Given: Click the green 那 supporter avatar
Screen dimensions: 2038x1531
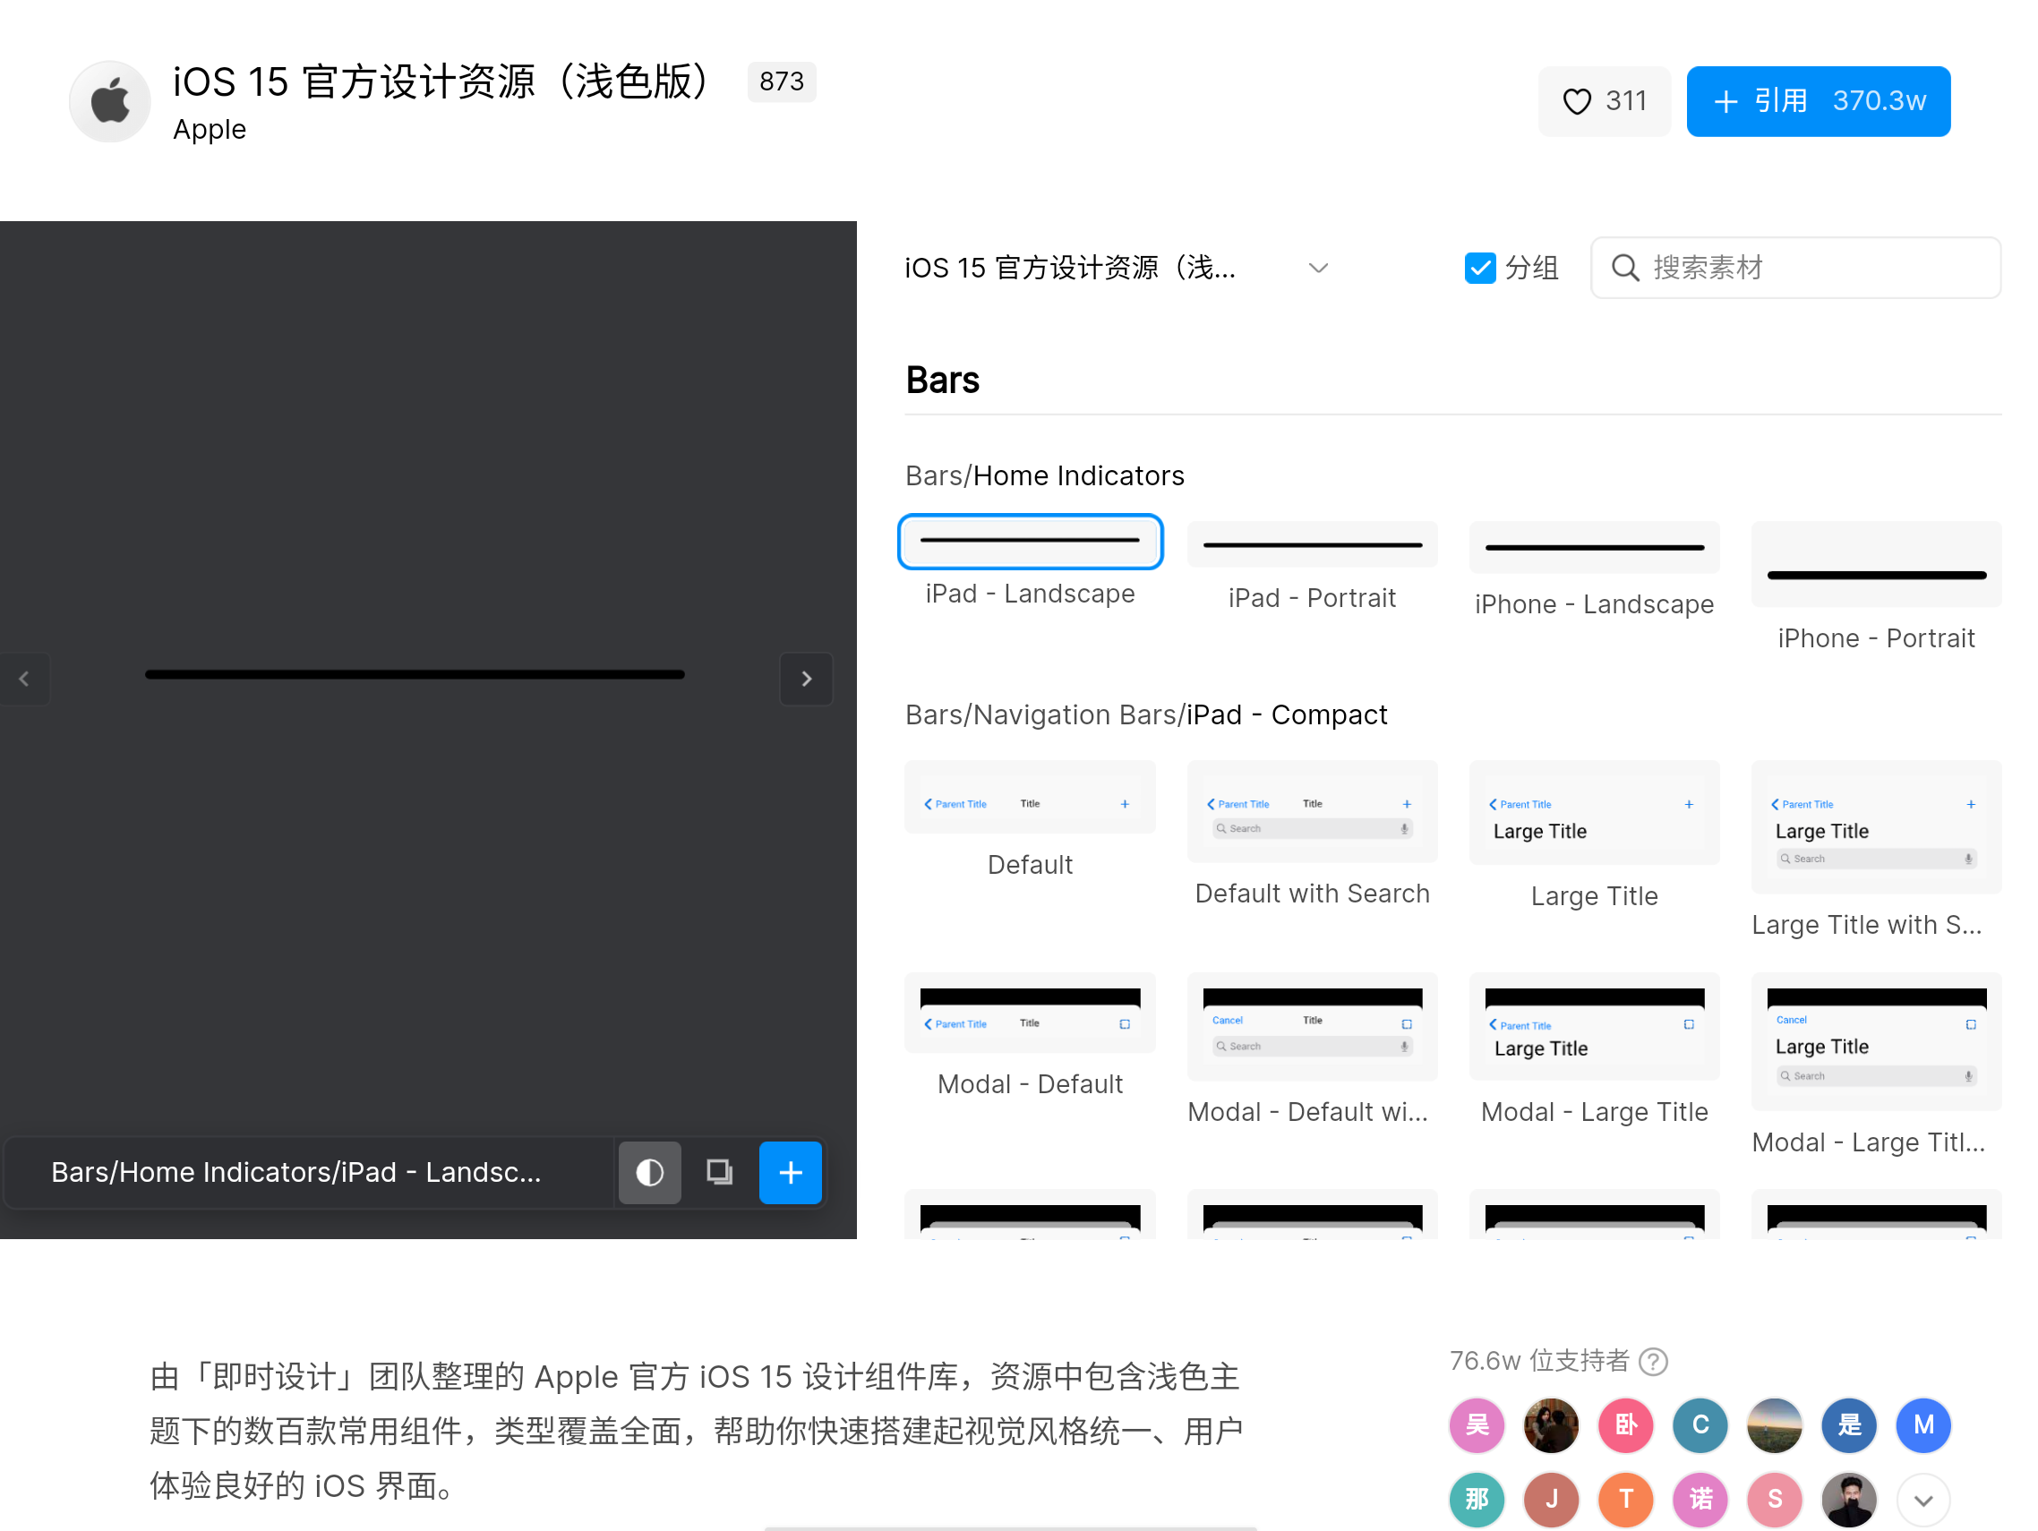Looking at the screenshot, I should click(x=1477, y=1500).
